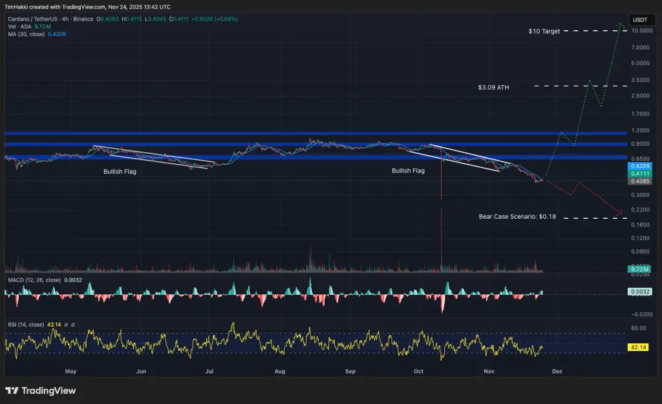The height and width of the screenshot is (404, 662).
Task: Toggle the USDT currency unit at top right
Action: pyautogui.click(x=641, y=19)
